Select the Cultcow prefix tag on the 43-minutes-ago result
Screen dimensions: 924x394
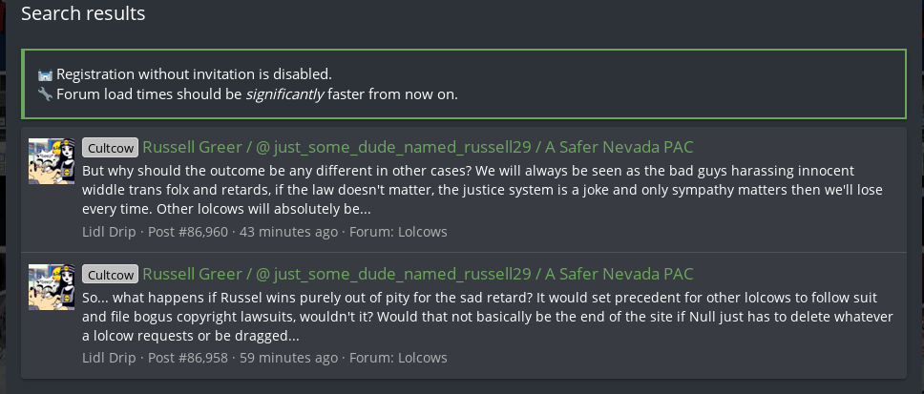(x=110, y=148)
